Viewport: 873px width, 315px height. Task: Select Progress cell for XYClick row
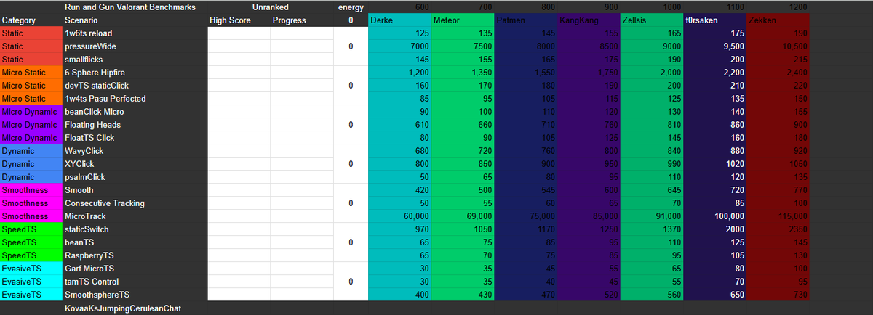303,163
